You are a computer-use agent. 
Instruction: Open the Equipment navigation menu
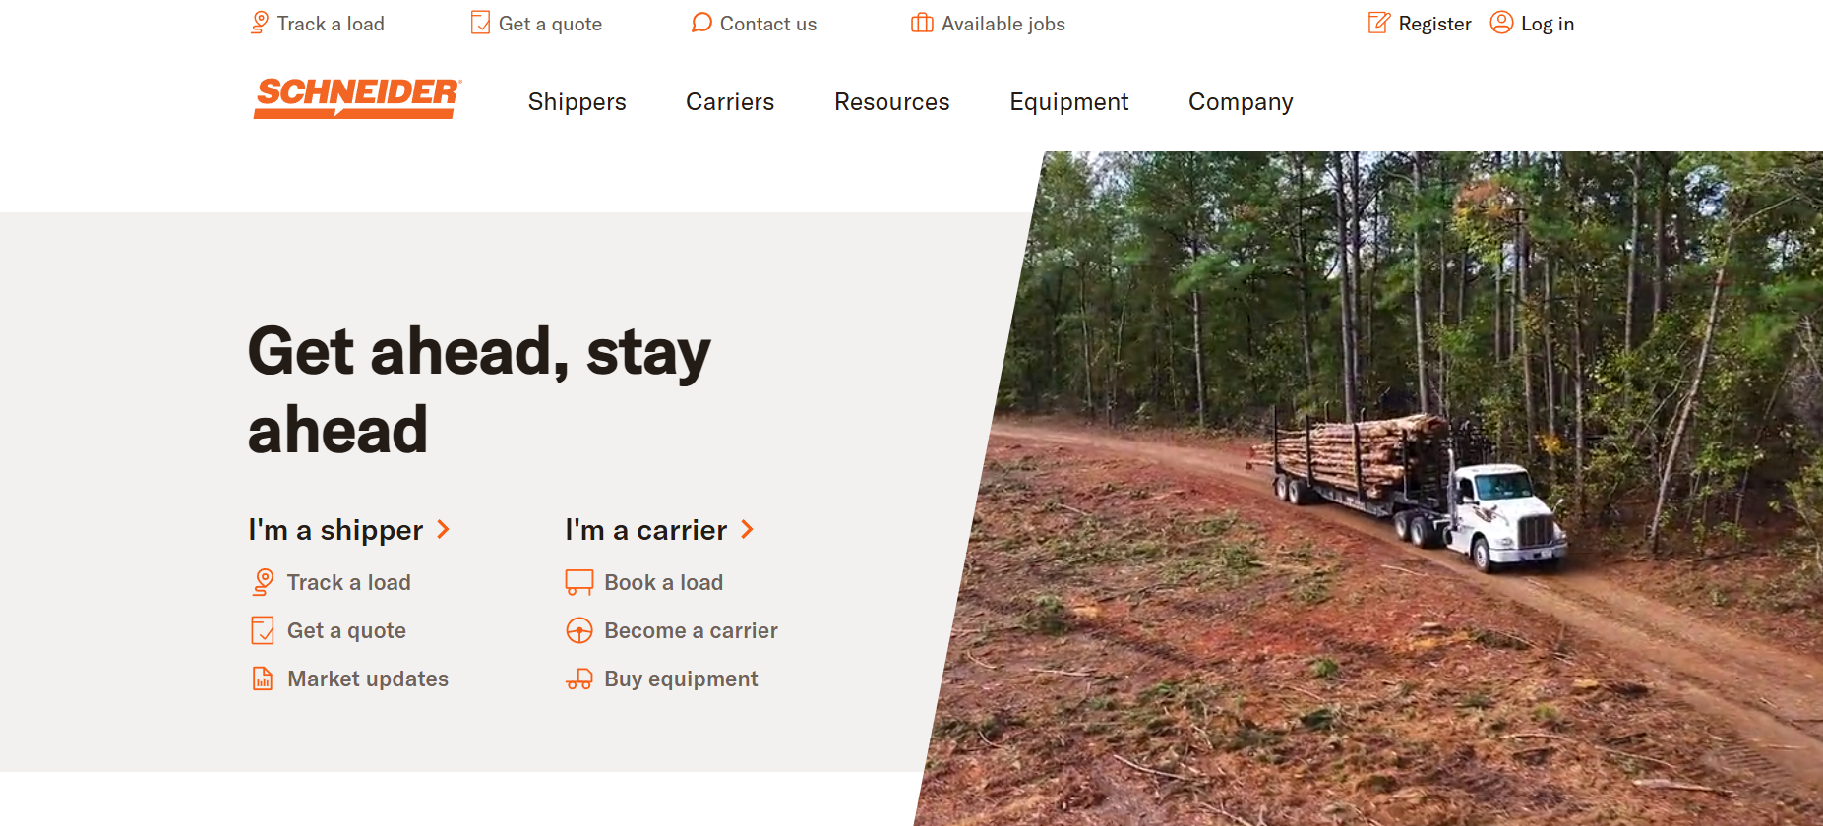[x=1069, y=102]
